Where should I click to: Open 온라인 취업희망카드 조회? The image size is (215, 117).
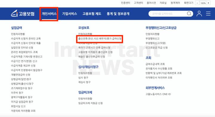click(24, 52)
